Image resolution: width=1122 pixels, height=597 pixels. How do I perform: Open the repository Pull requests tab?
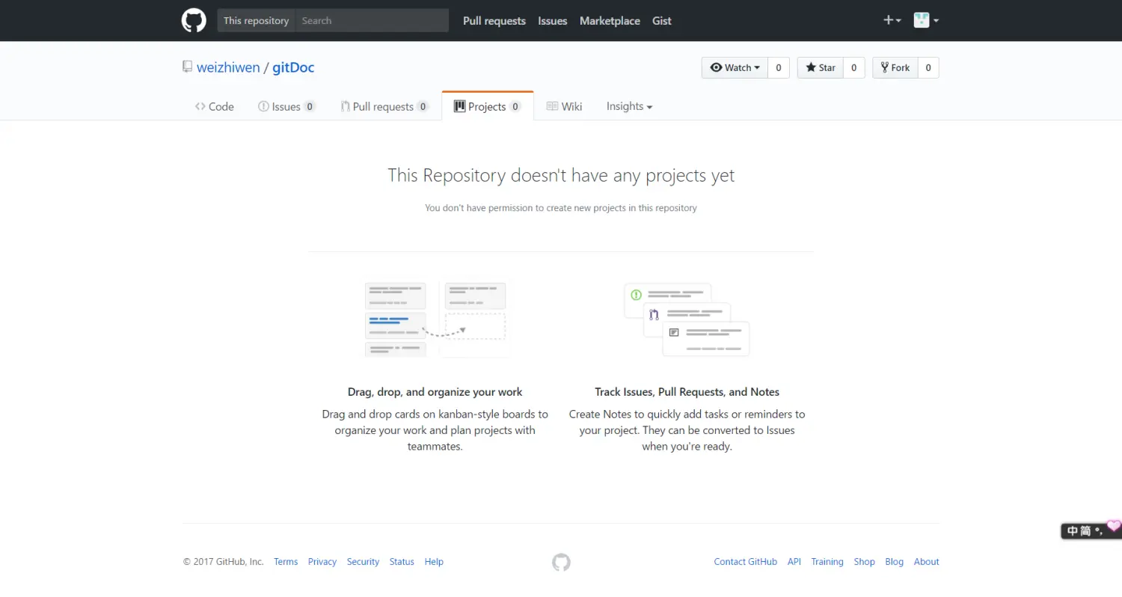pyautogui.click(x=384, y=106)
